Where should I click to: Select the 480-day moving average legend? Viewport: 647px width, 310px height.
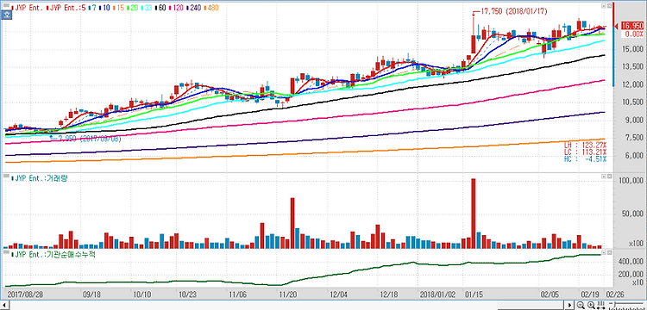click(x=210, y=8)
